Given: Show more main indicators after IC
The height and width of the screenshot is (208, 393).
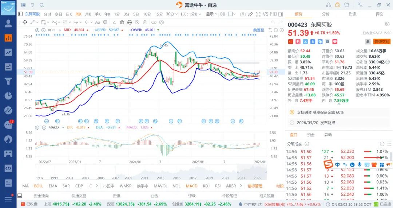Looking at the screenshot, I should pos(97,186).
